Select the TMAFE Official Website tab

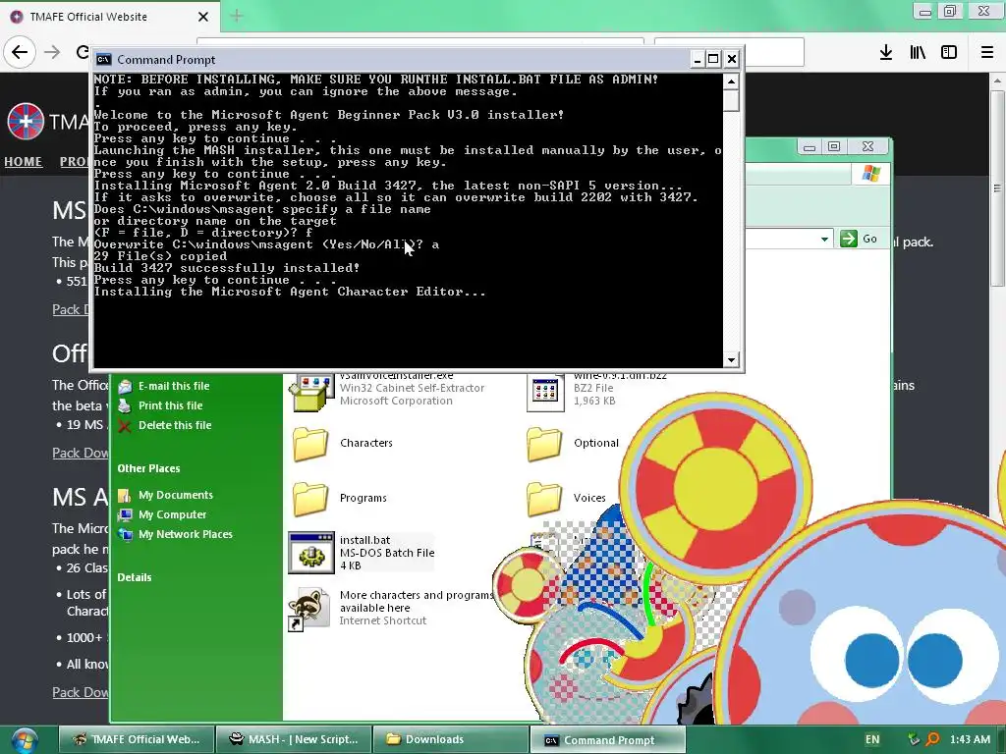pyautogui.click(x=110, y=17)
